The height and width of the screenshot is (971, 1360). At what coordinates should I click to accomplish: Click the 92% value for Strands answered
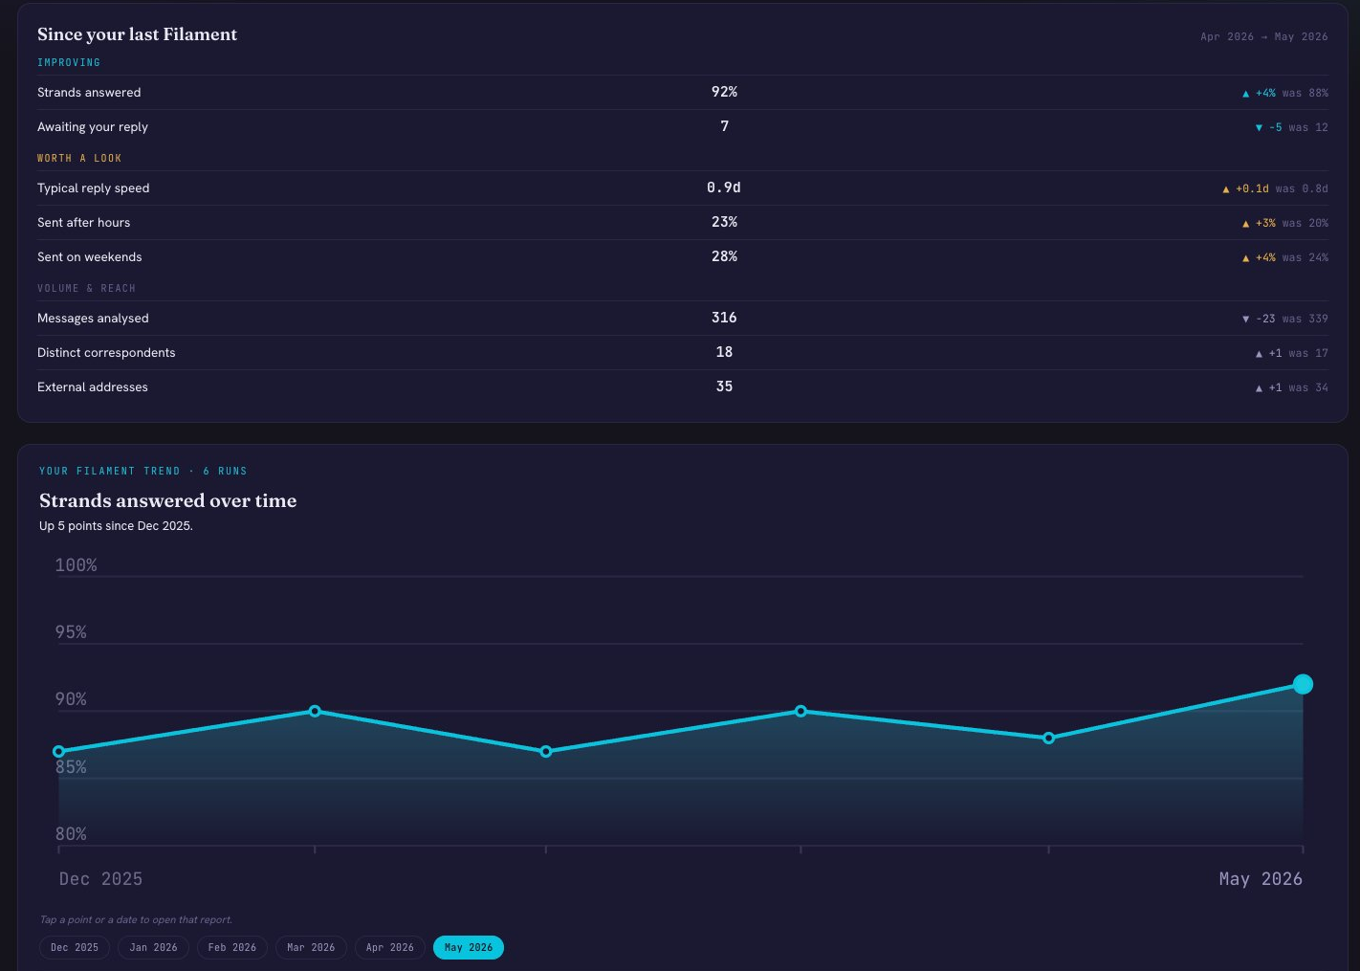(x=724, y=92)
